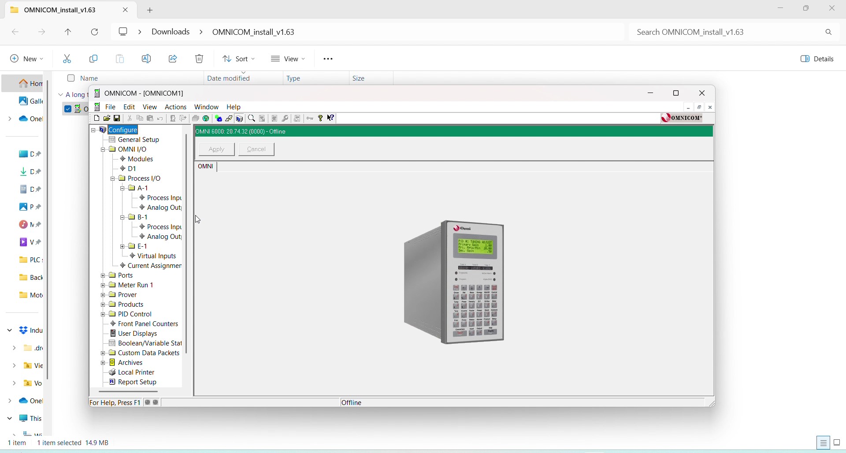Open the three-dot more options in Explorer

point(329,59)
